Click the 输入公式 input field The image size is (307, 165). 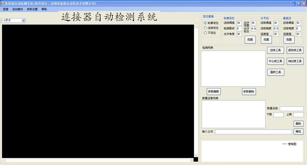(x=253, y=132)
